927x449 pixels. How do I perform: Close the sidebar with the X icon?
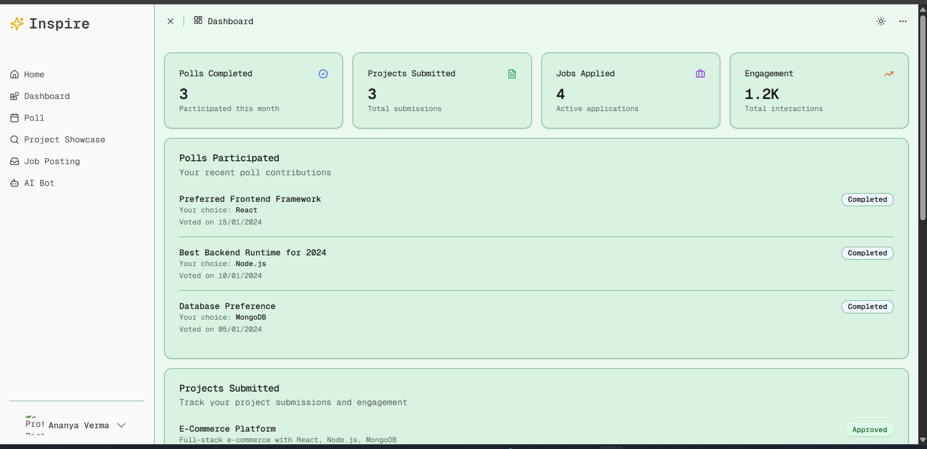click(x=171, y=21)
